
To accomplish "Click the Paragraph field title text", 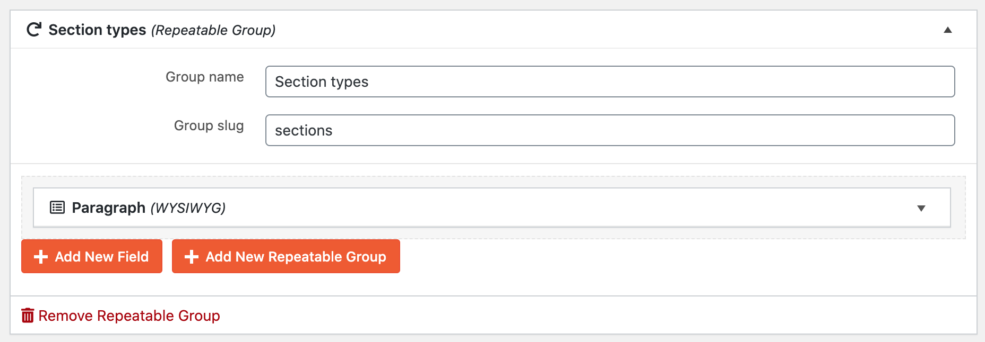I will [109, 208].
